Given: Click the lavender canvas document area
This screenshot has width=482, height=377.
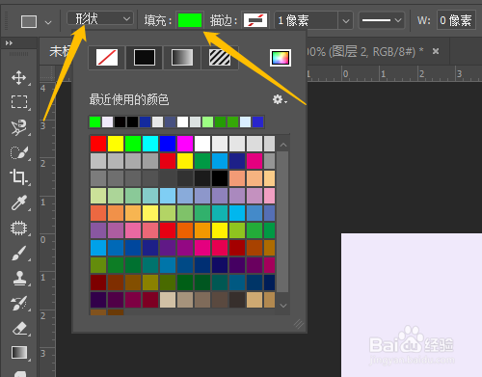Looking at the screenshot, I should (412, 306).
